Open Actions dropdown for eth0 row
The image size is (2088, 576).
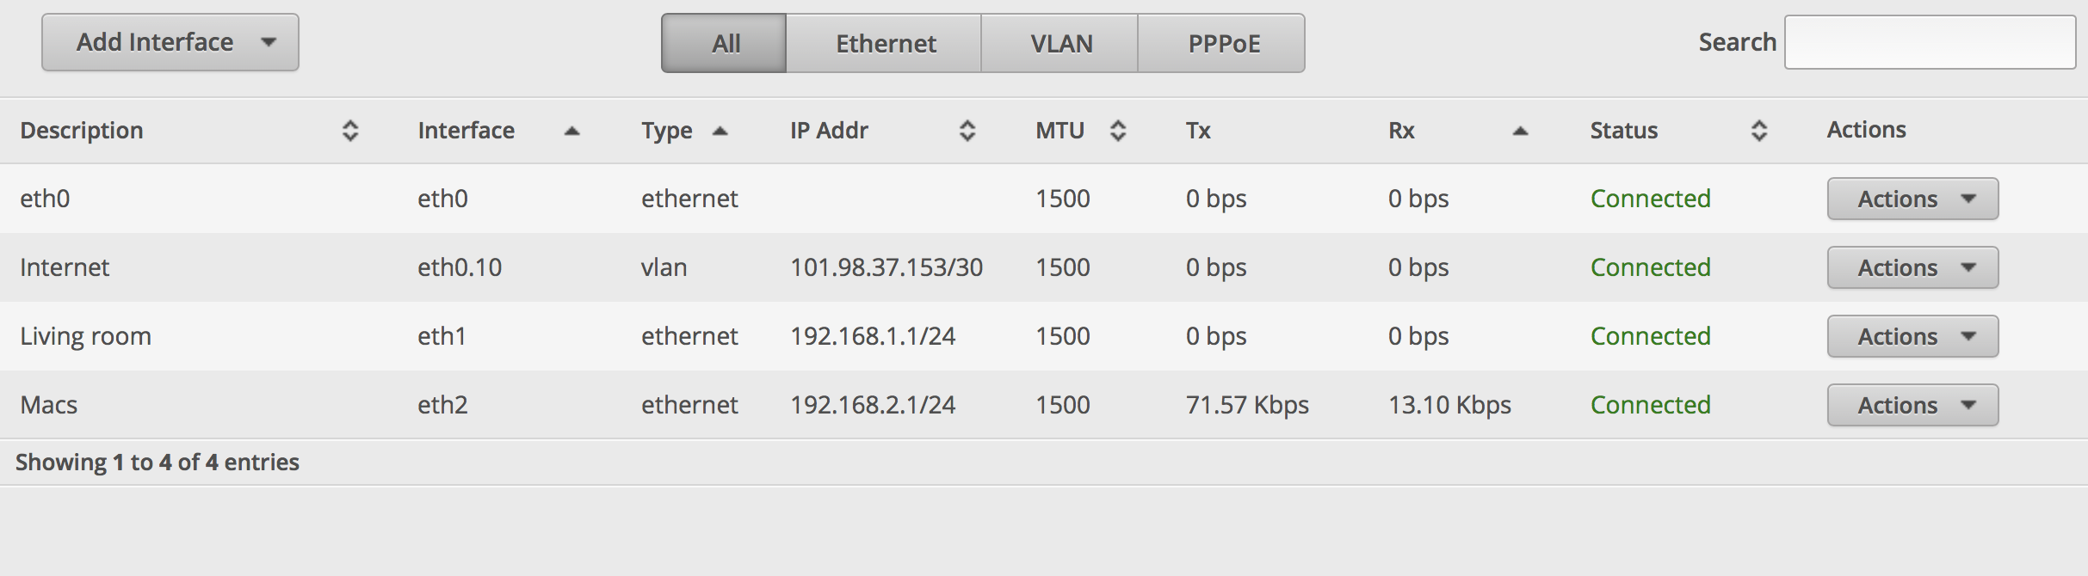coord(1912,199)
